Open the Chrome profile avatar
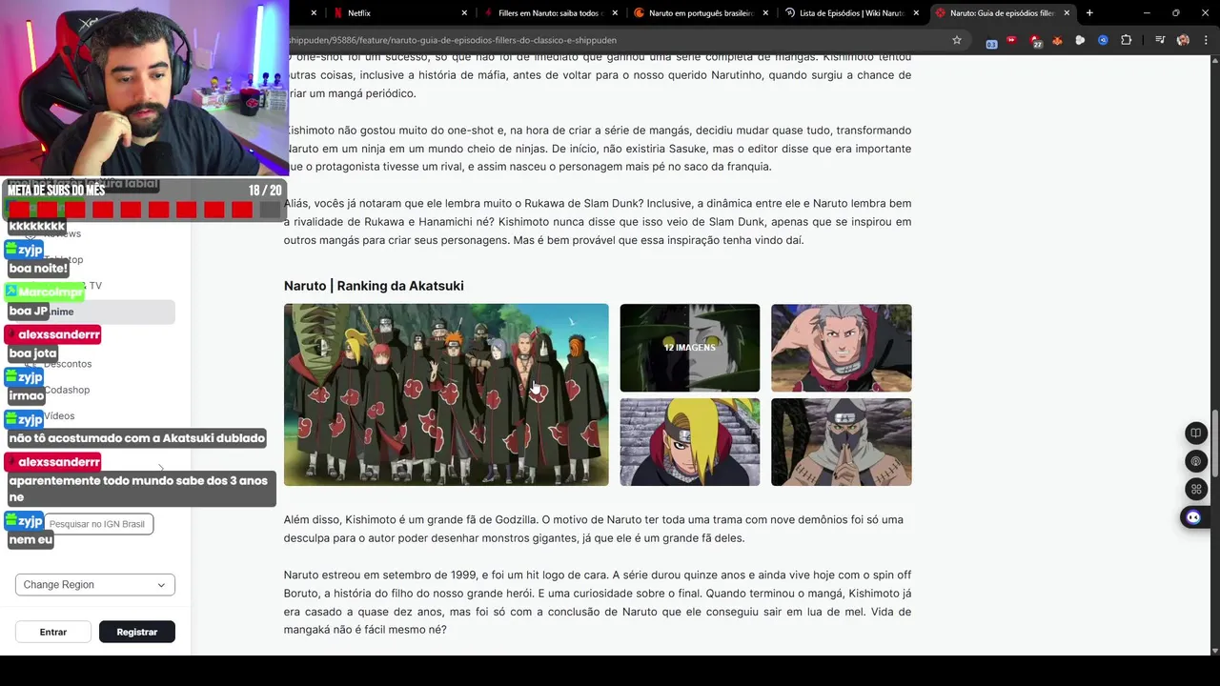1220x686 pixels. click(1183, 40)
